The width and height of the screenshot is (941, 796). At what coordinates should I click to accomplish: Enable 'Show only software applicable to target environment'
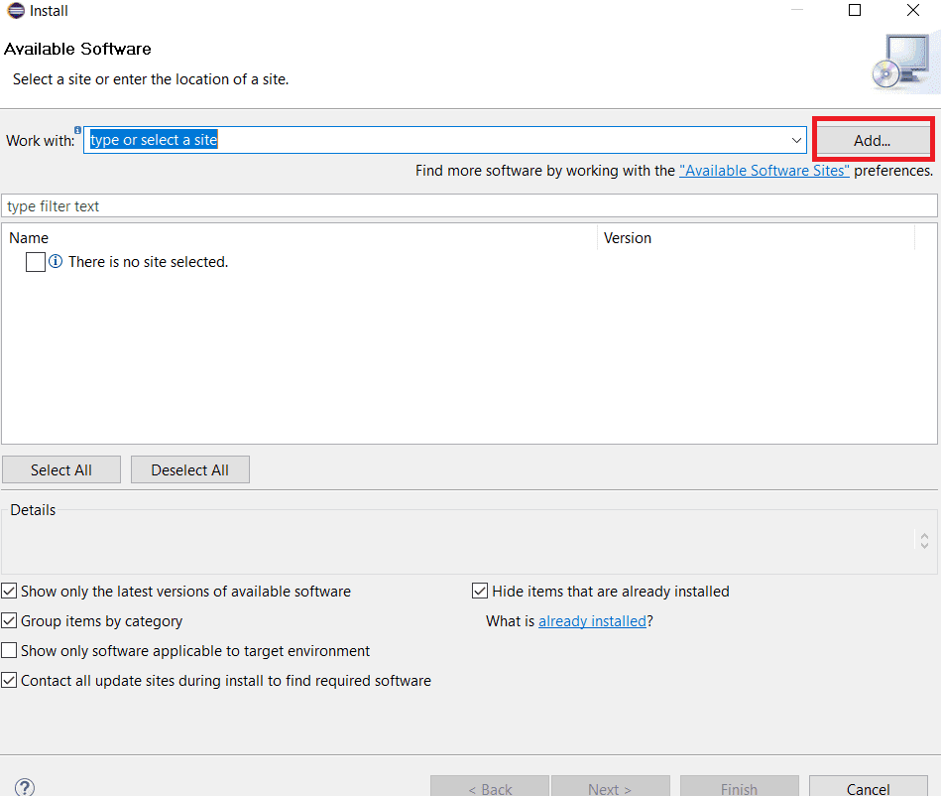(9, 650)
